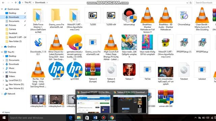Select the Tokobot disc image file
Image resolution: width=216 pixels, height=121 pixels.
[x=184, y=71]
